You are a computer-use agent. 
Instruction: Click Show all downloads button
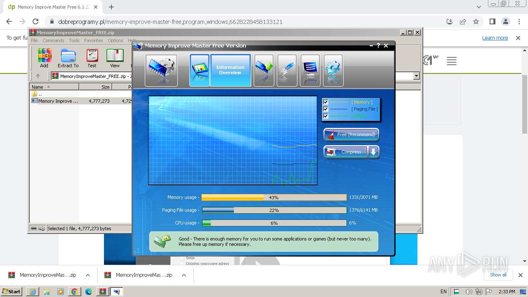(498, 275)
